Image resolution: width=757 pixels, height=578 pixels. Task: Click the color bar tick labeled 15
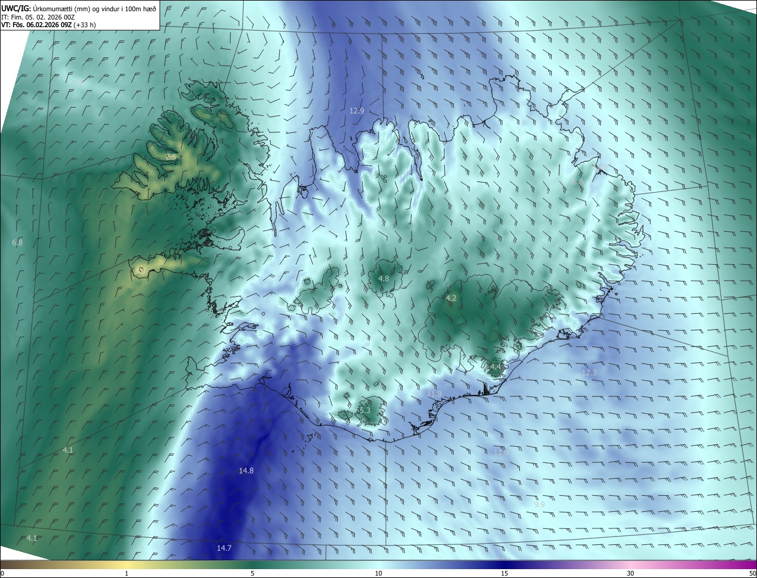click(x=504, y=573)
